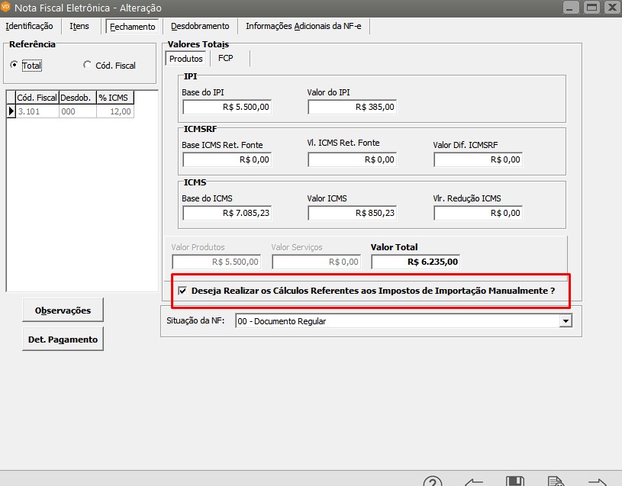
Task: Select the Produtos sub-tab
Action: click(185, 59)
